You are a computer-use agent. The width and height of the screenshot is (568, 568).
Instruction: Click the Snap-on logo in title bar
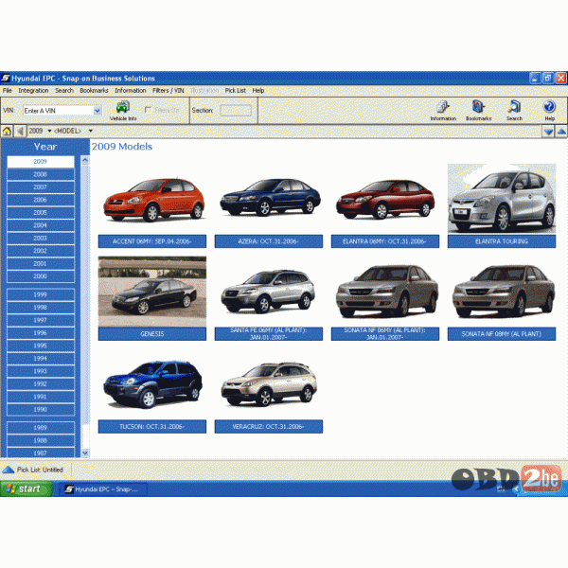(x=6, y=78)
